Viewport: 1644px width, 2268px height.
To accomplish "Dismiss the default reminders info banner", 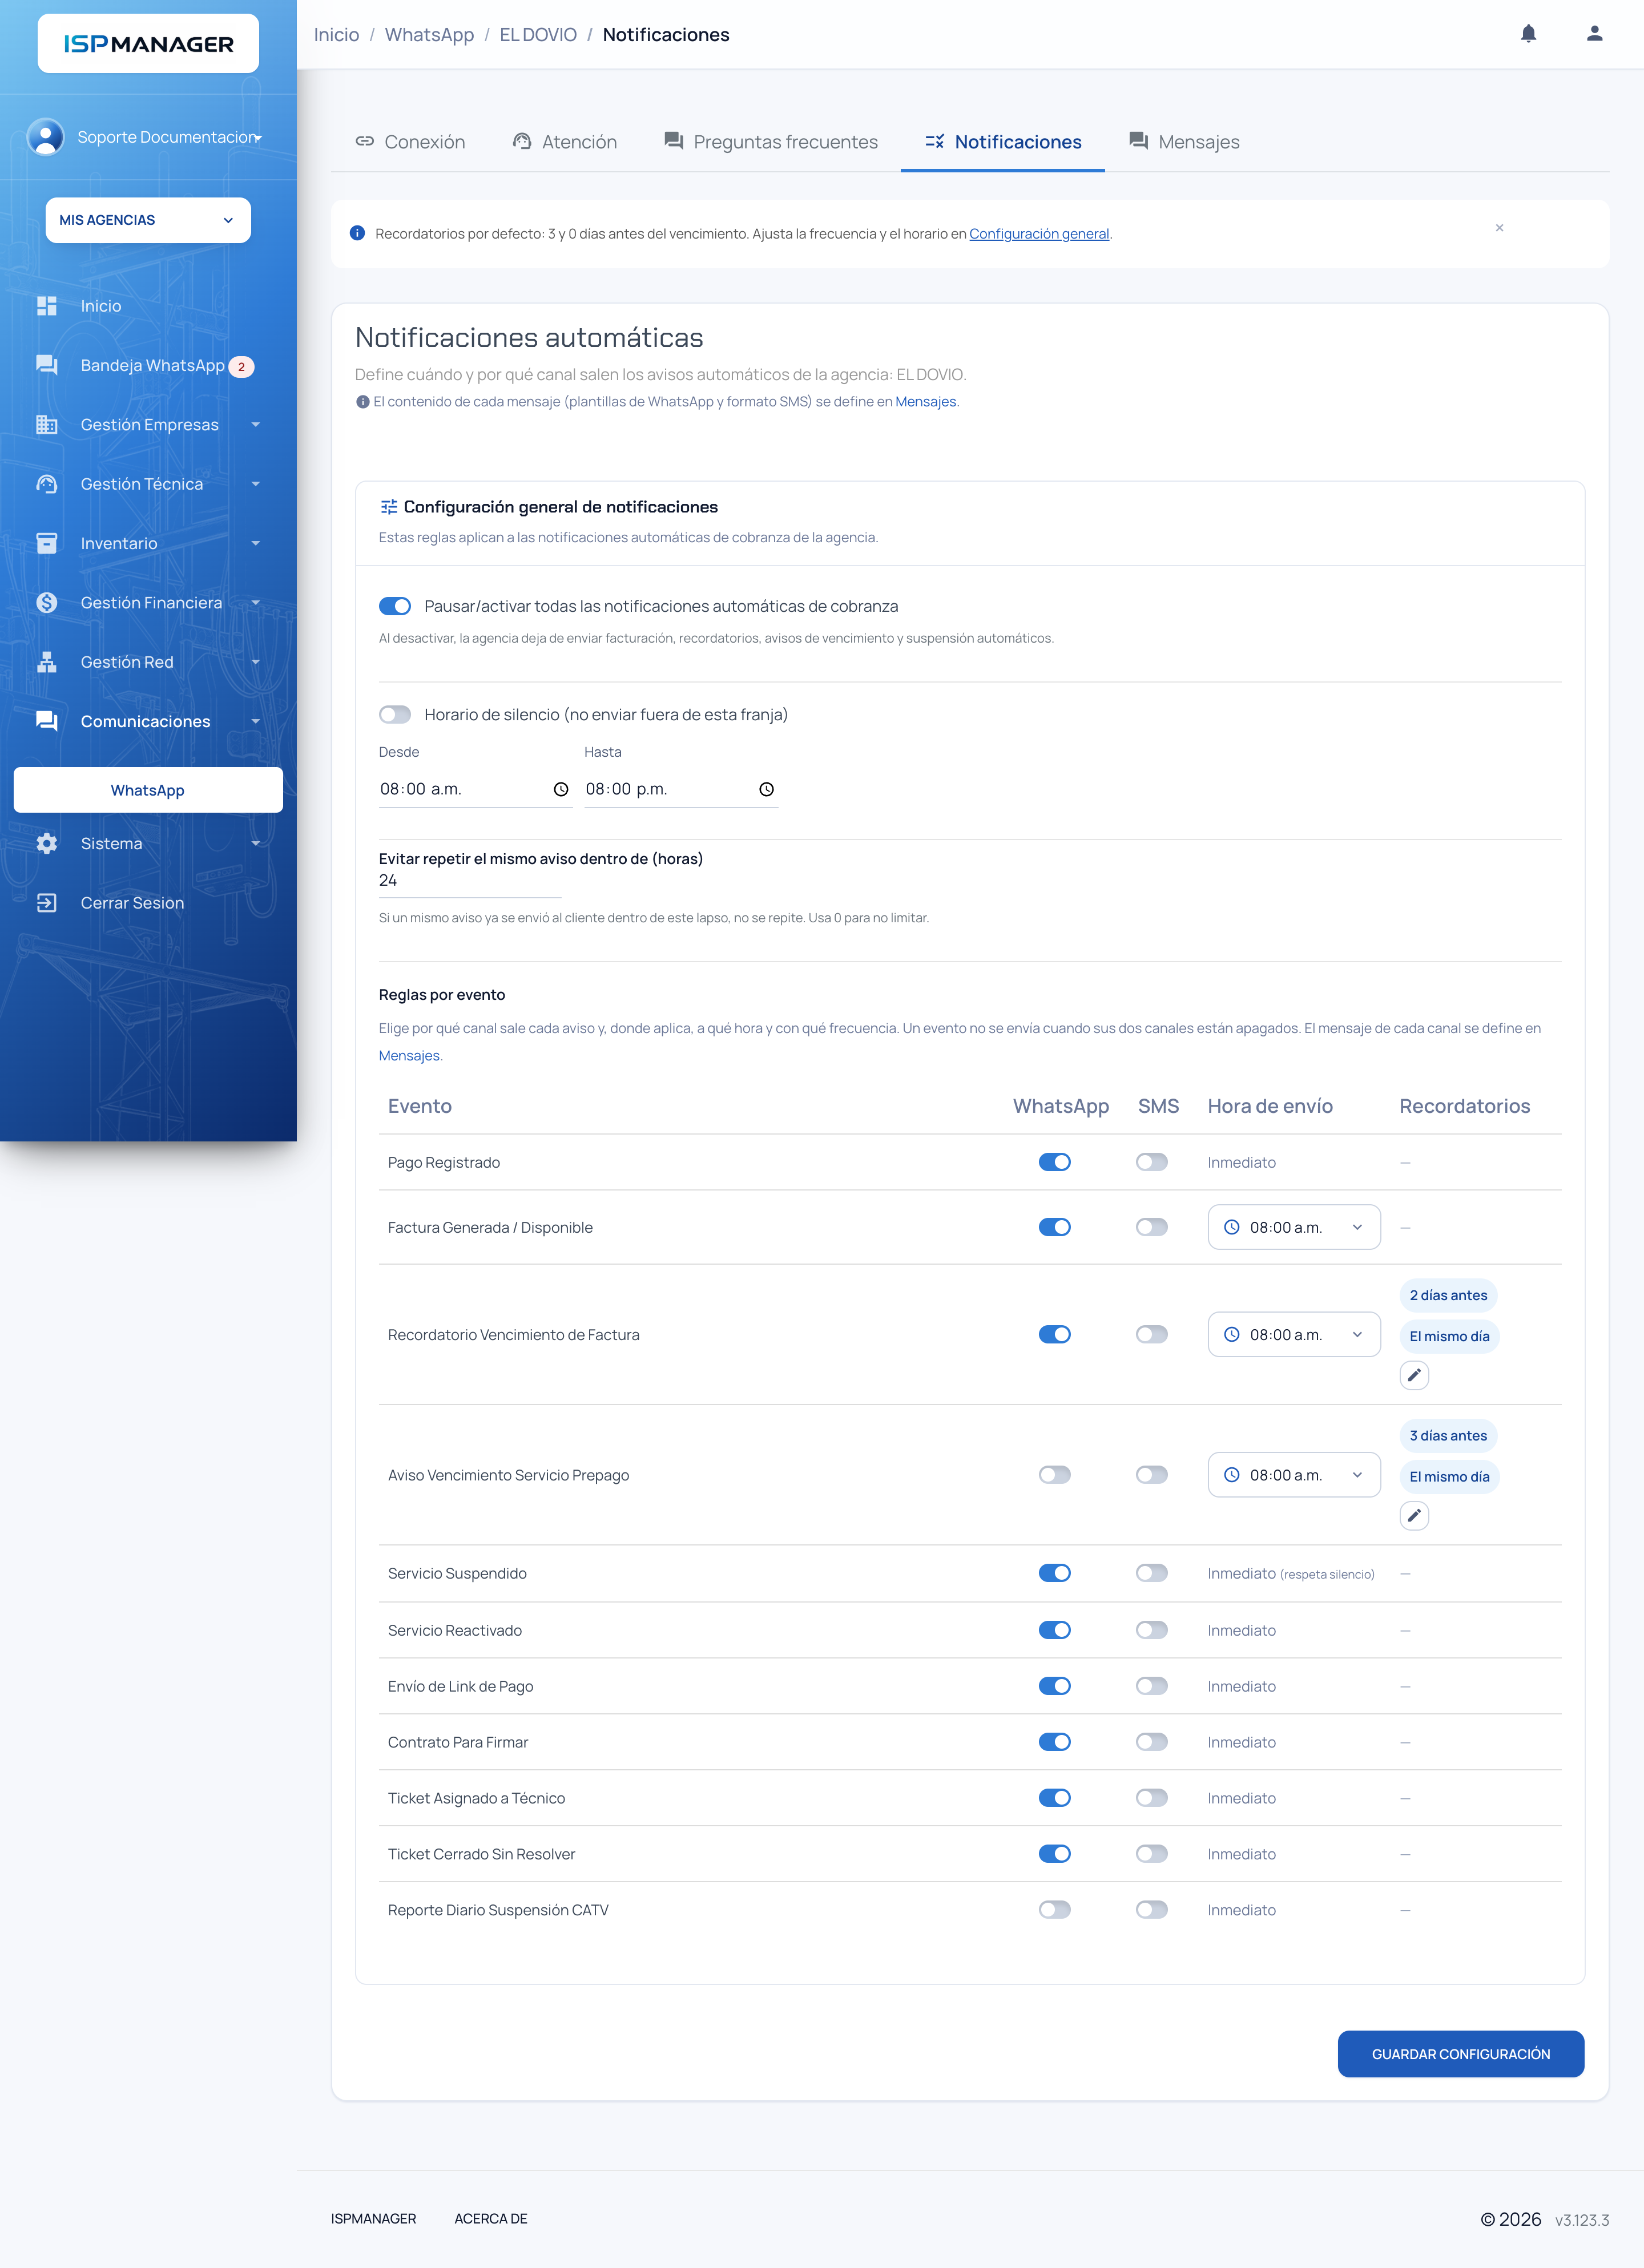I will click(1499, 228).
